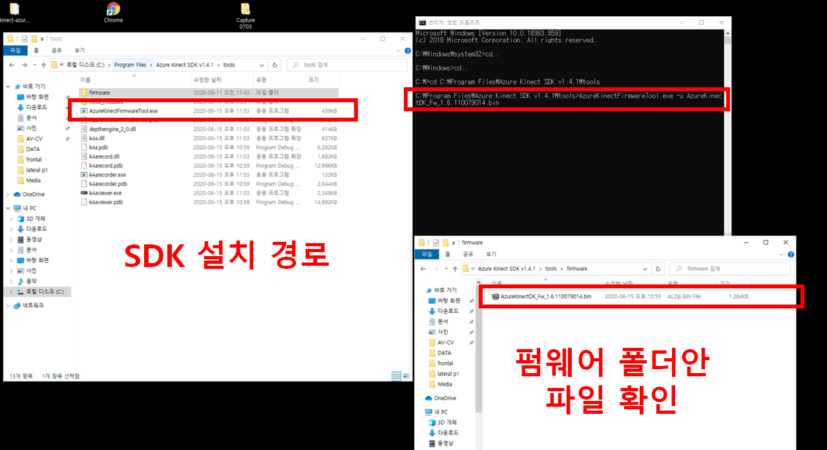Open frontal folder in tools window sidebar
Image resolution: width=827 pixels, height=450 pixels.
(x=34, y=159)
